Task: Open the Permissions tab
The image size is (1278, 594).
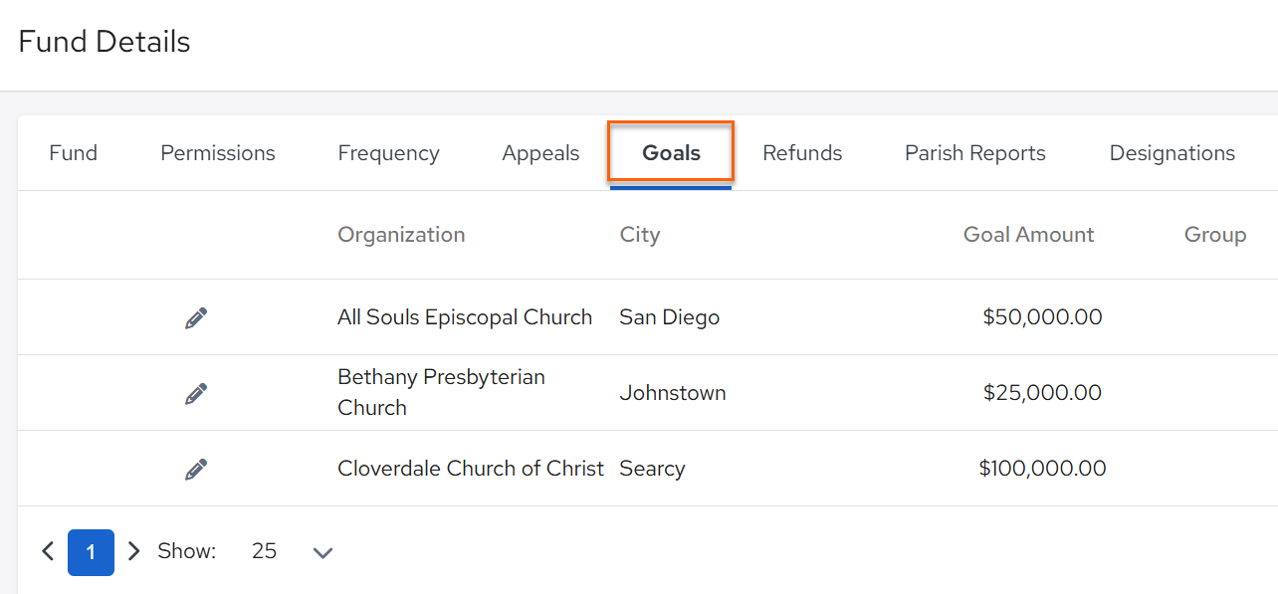Action: pos(218,153)
